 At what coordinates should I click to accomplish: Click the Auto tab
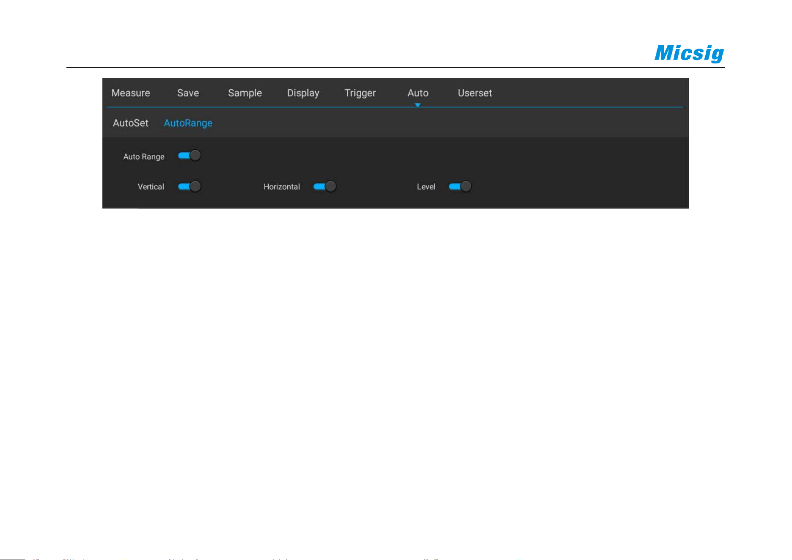418,93
